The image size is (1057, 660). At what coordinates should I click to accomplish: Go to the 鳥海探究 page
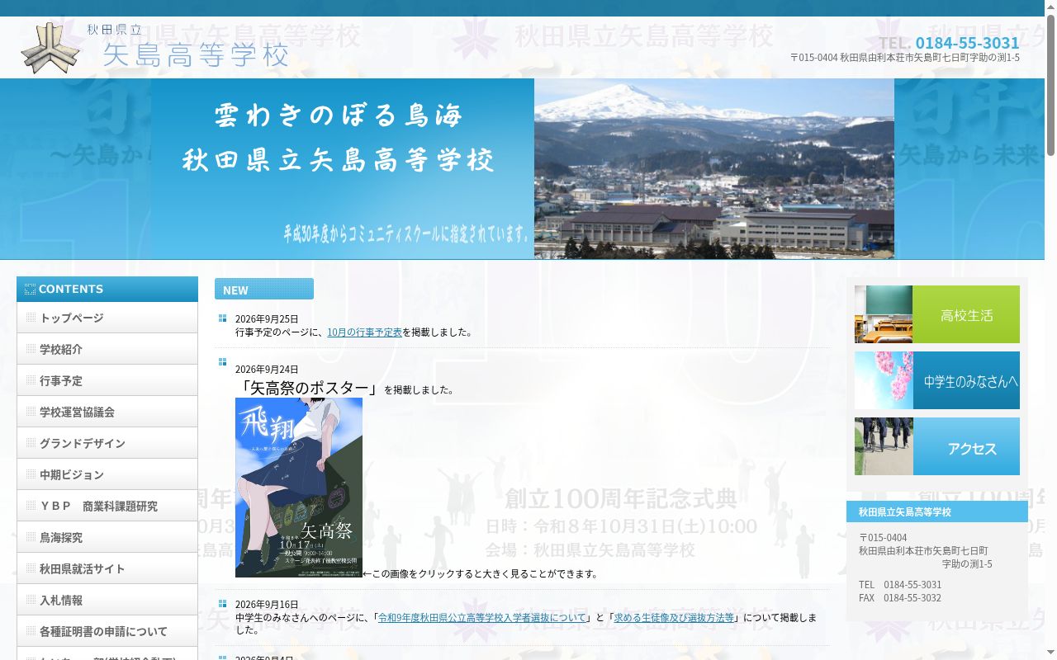pos(107,537)
